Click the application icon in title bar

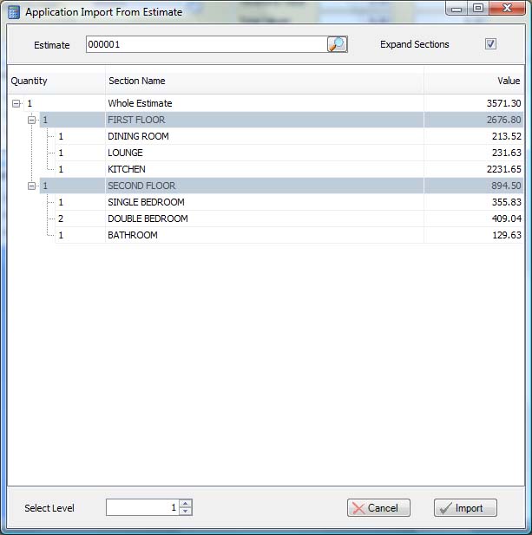coord(14,12)
